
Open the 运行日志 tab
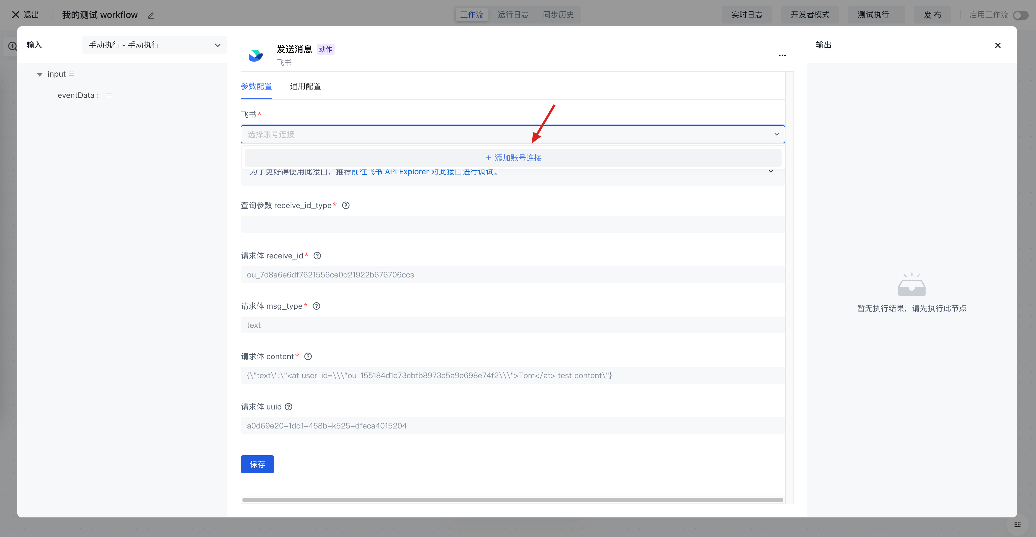tap(513, 15)
